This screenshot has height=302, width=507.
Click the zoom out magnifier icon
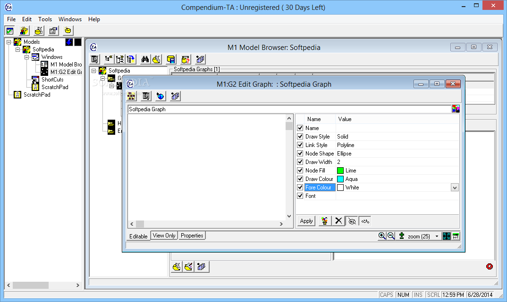391,236
